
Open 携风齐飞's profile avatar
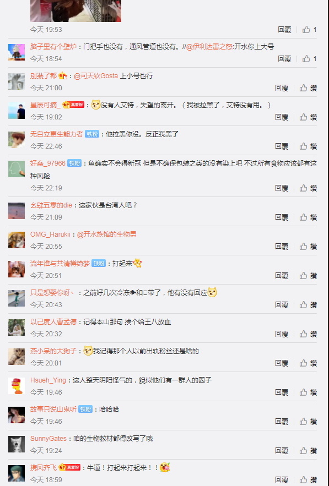pyautogui.click(x=17, y=473)
